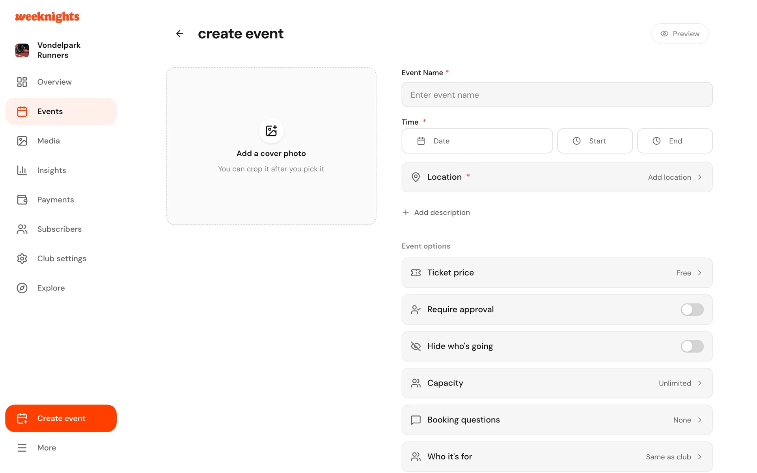Click the Preview button
The width and height of the screenshot is (757, 473).
click(x=680, y=34)
